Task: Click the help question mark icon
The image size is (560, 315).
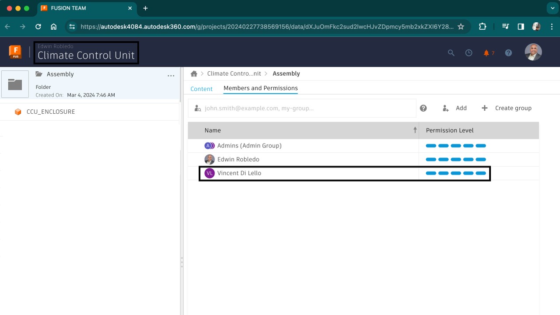Action: point(508,52)
